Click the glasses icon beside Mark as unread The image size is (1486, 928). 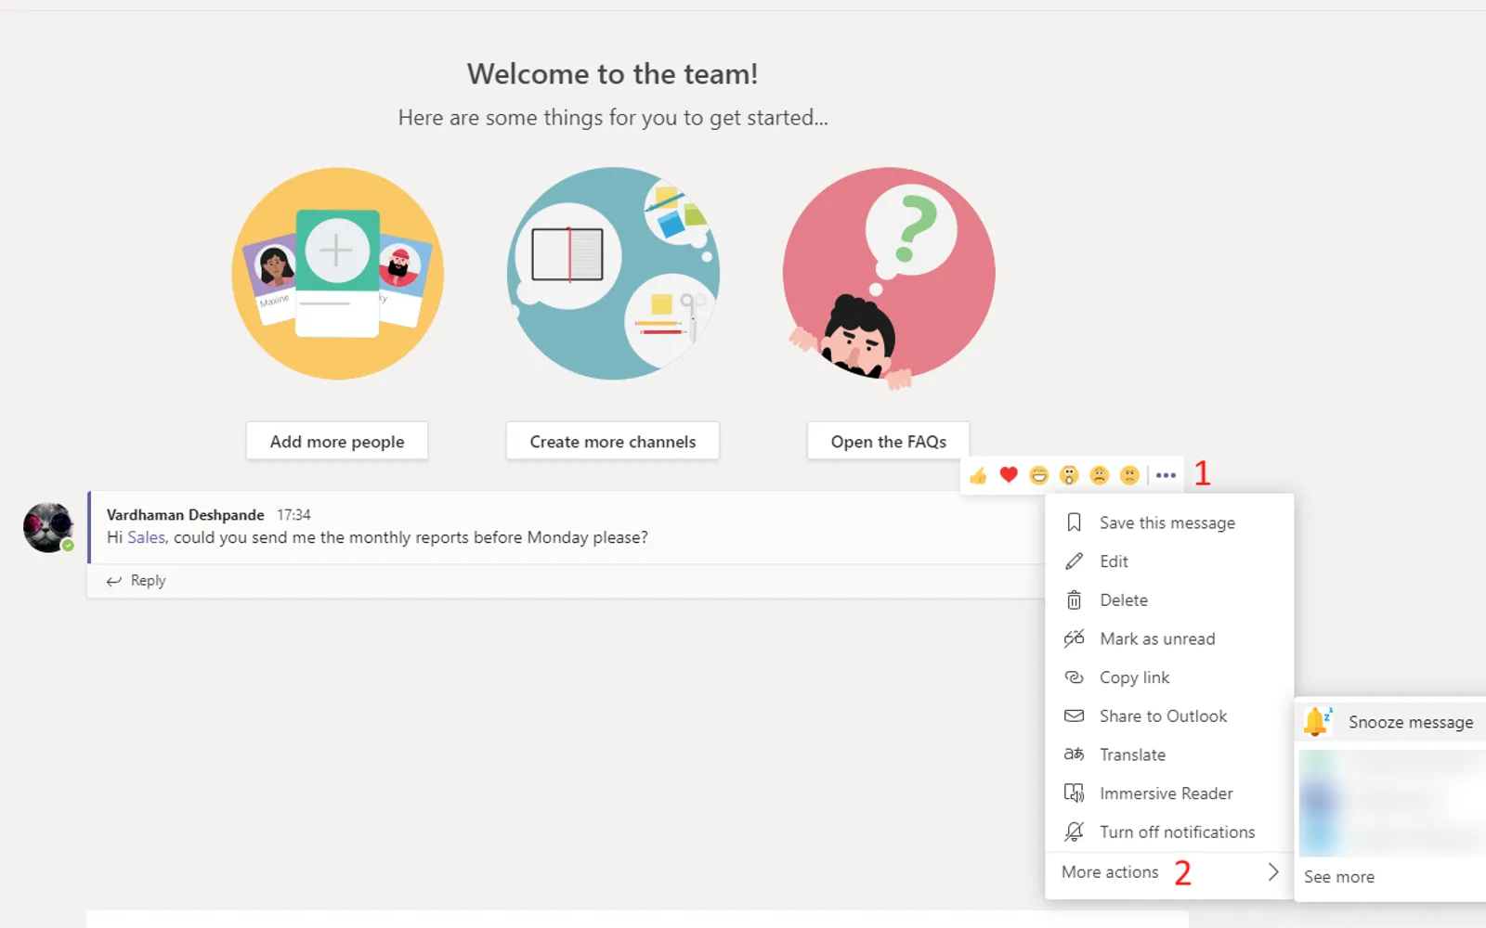point(1074,638)
